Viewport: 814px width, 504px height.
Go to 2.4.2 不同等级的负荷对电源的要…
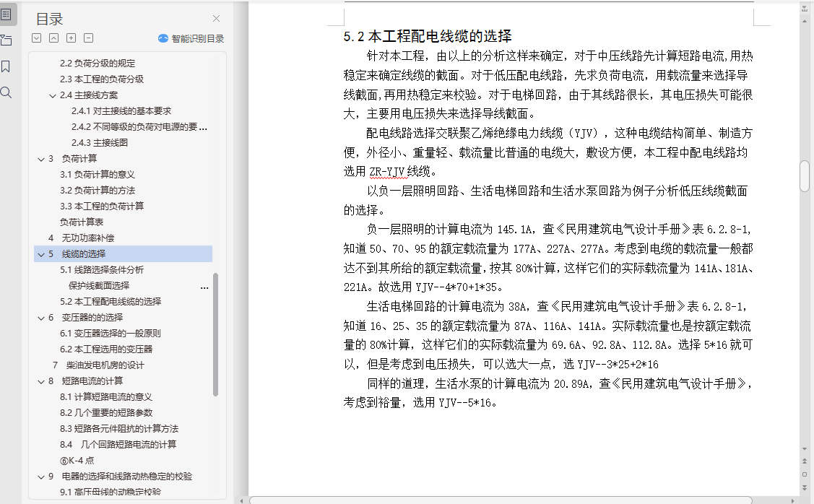click(x=139, y=126)
